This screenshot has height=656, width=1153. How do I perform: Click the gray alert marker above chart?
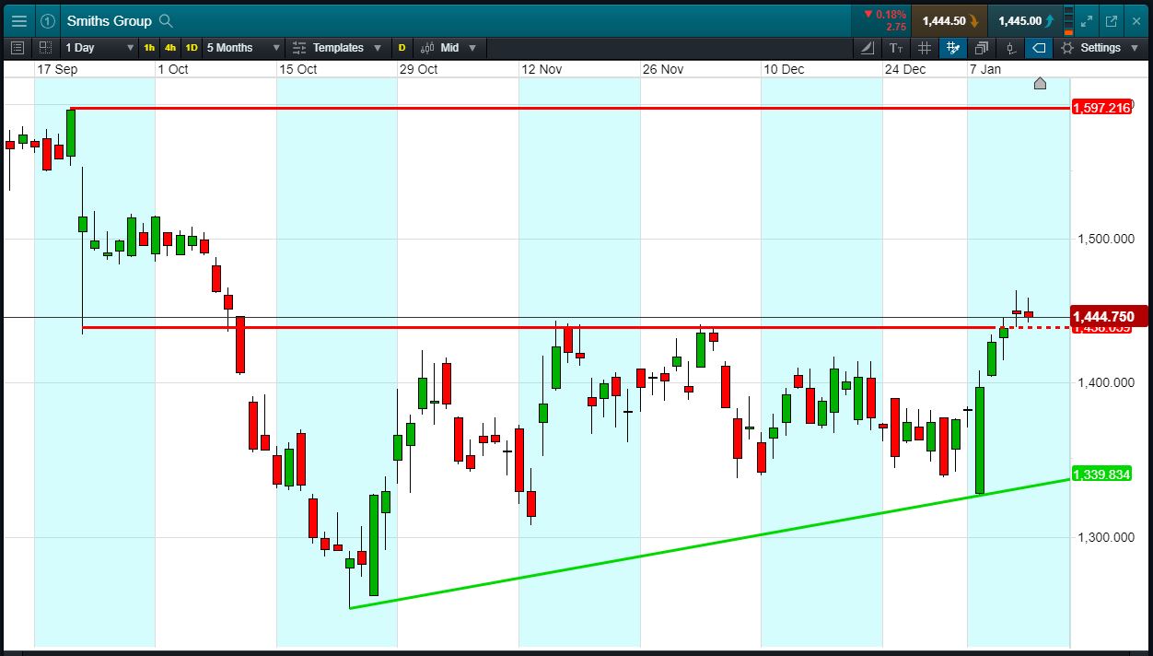click(x=1040, y=84)
